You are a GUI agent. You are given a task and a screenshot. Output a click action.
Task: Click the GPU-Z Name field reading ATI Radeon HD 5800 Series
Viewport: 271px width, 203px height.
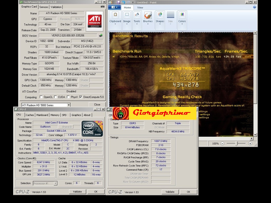61,13
